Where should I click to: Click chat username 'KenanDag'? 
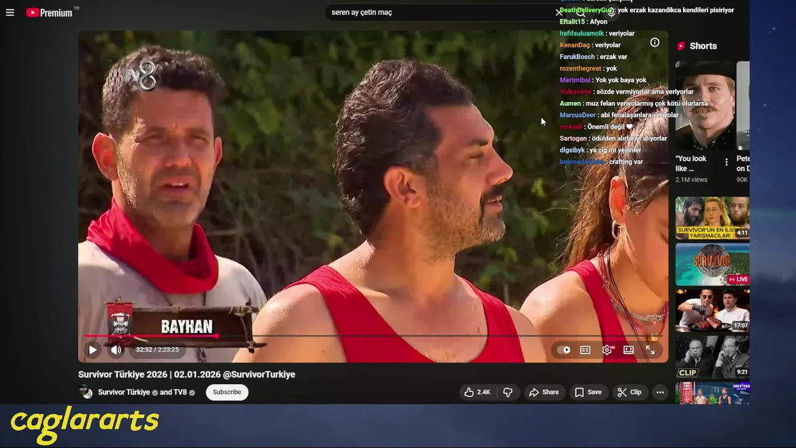pos(575,45)
